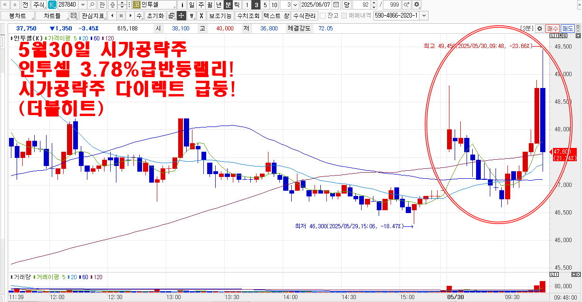Click the scissors-like cut tool icon
The width and height of the screenshot is (582, 302).
(201, 16)
